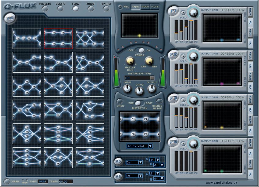Open the M5 Off type dropdown
Viewport: 259px width, 187px height.
pos(134,162)
